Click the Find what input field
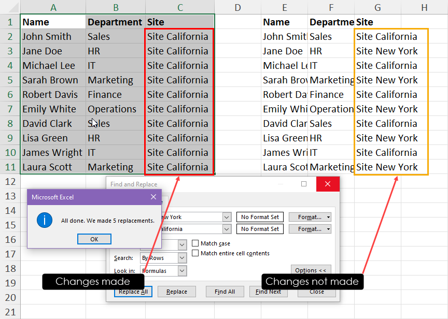Screen dimensions: 448x319 (191, 217)
